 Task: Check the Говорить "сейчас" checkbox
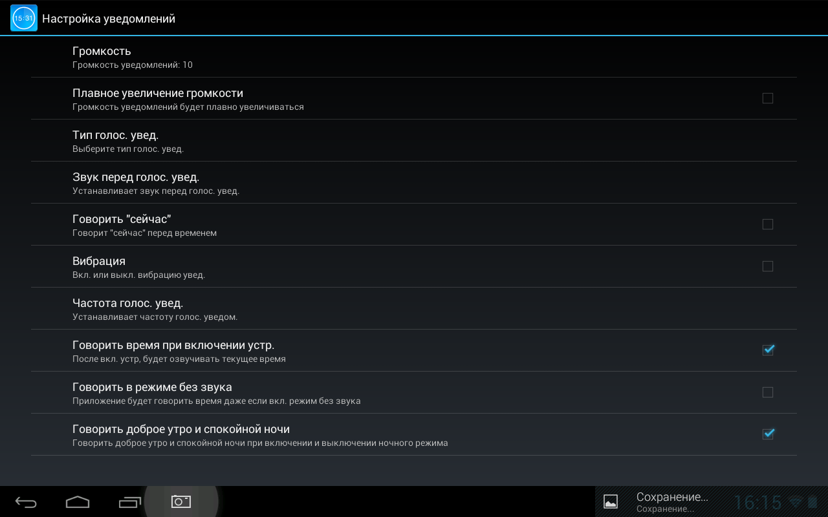click(x=768, y=224)
